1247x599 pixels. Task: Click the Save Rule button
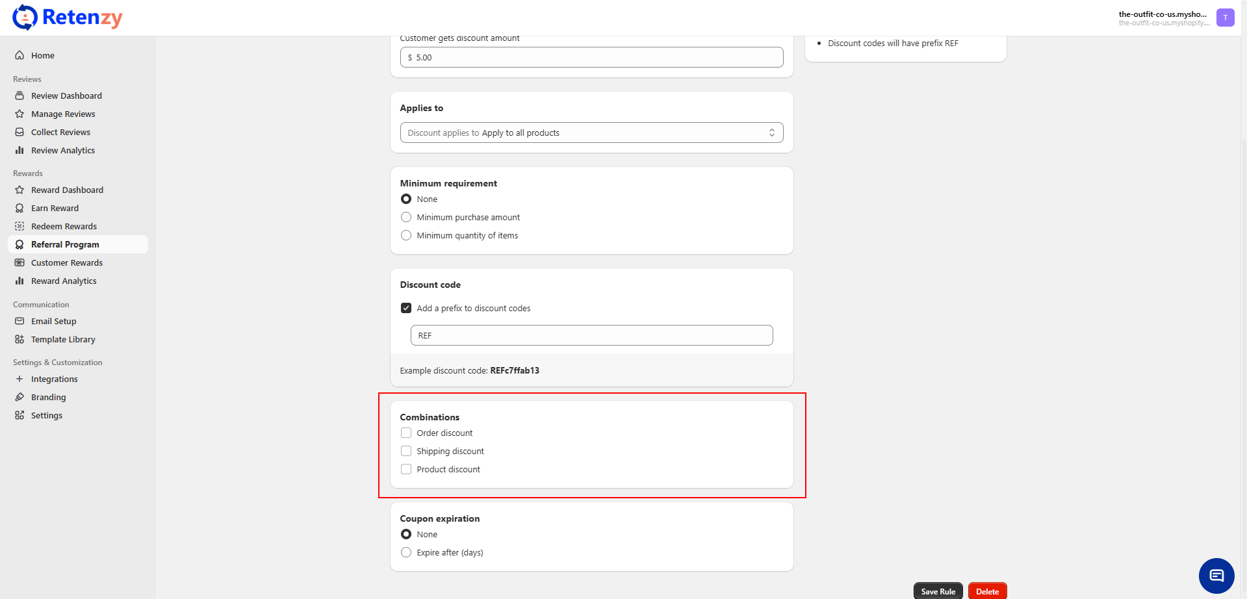tap(938, 591)
